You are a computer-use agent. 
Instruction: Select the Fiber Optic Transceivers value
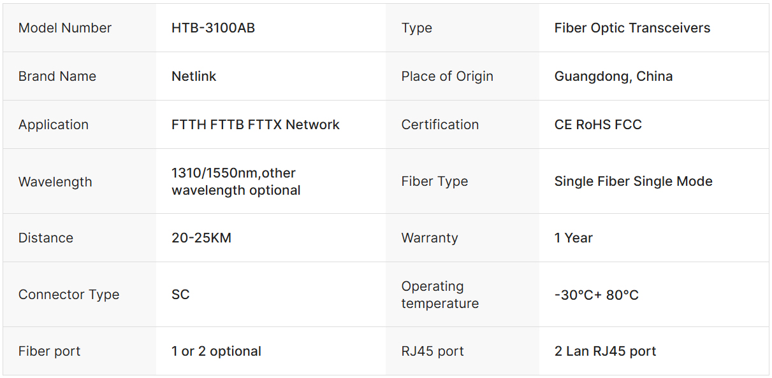pos(632,28)
